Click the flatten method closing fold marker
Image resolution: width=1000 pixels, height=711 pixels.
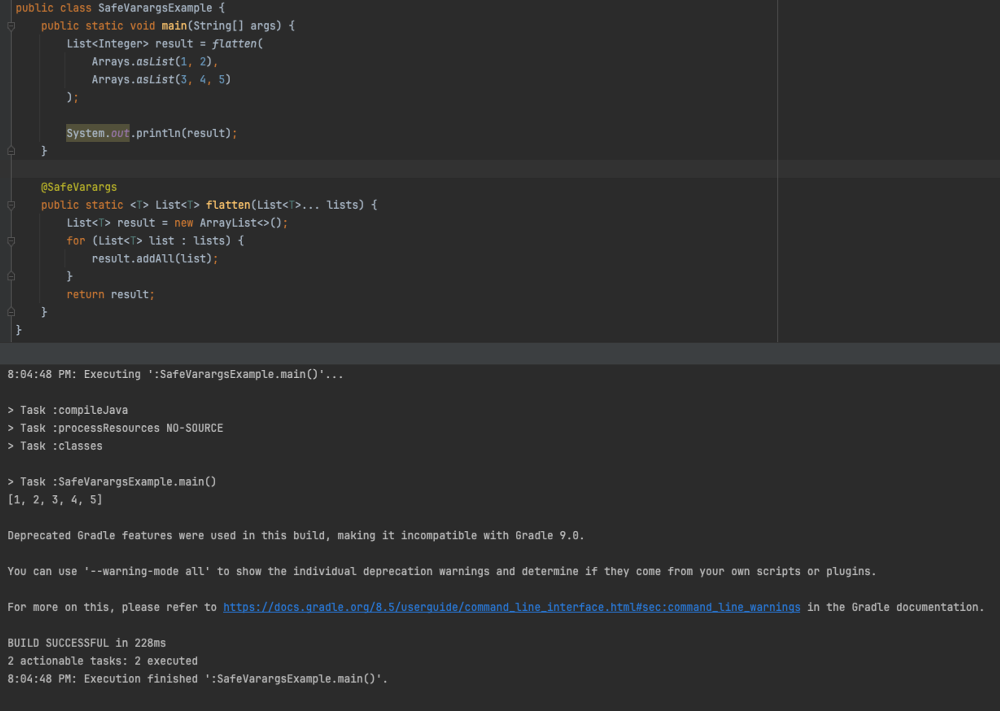click(11, 313)
